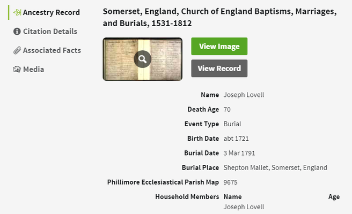Click the magnifier icon on record thumbnail

click(x=143, y=59)
